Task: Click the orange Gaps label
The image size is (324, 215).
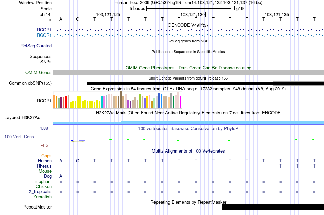Action: point(46,156)
